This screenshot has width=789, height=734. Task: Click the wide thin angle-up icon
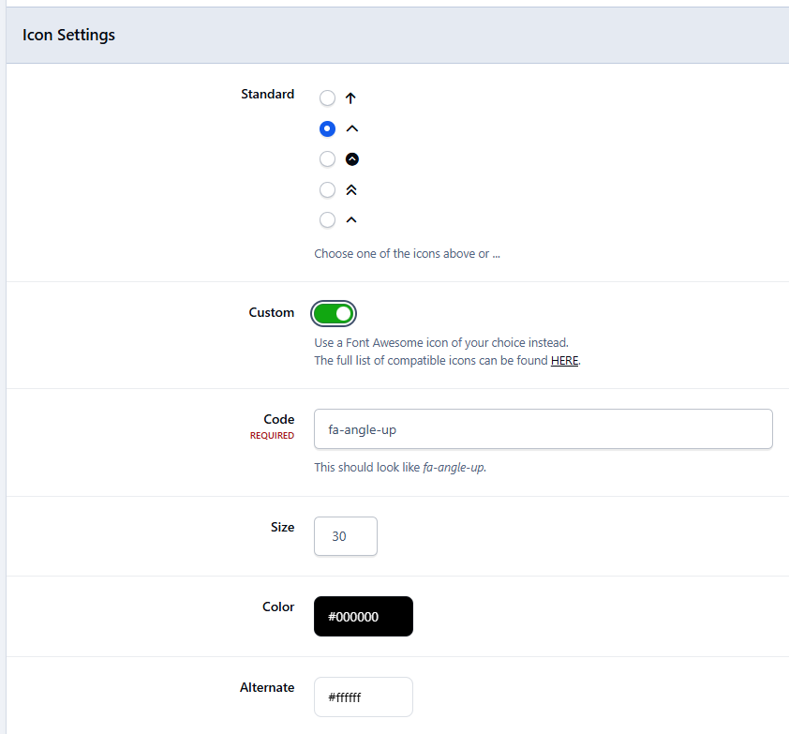point(352,129)
